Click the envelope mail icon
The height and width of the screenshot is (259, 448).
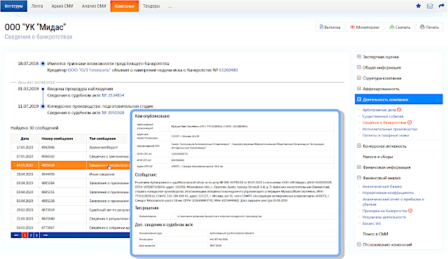[430, 6]
